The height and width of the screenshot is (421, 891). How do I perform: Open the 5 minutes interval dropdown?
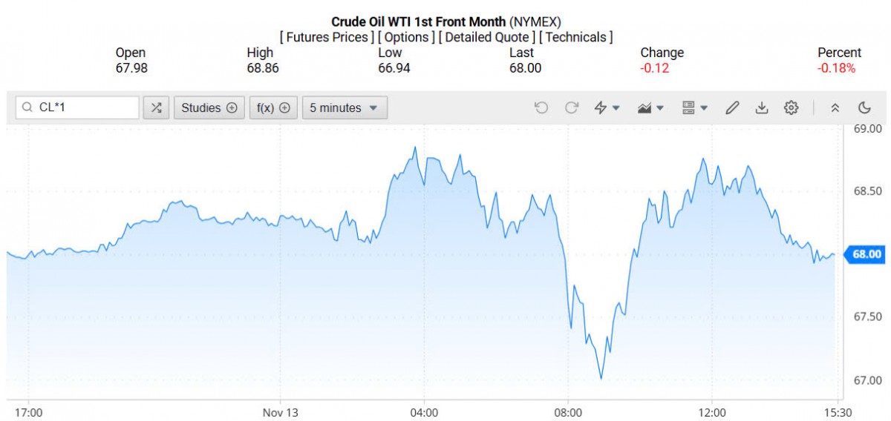(x=344, y=107)
